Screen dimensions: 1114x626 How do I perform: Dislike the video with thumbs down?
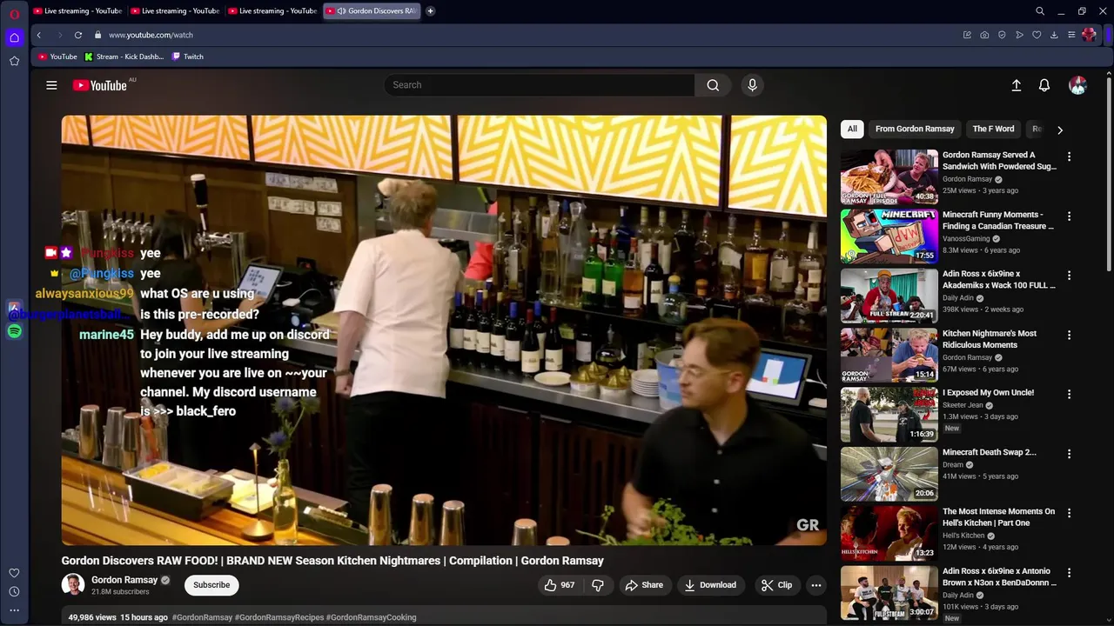(598, 585)
